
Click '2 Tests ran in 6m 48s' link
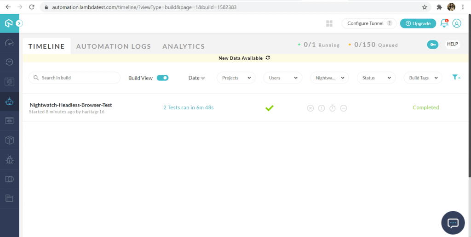point(188,107)
